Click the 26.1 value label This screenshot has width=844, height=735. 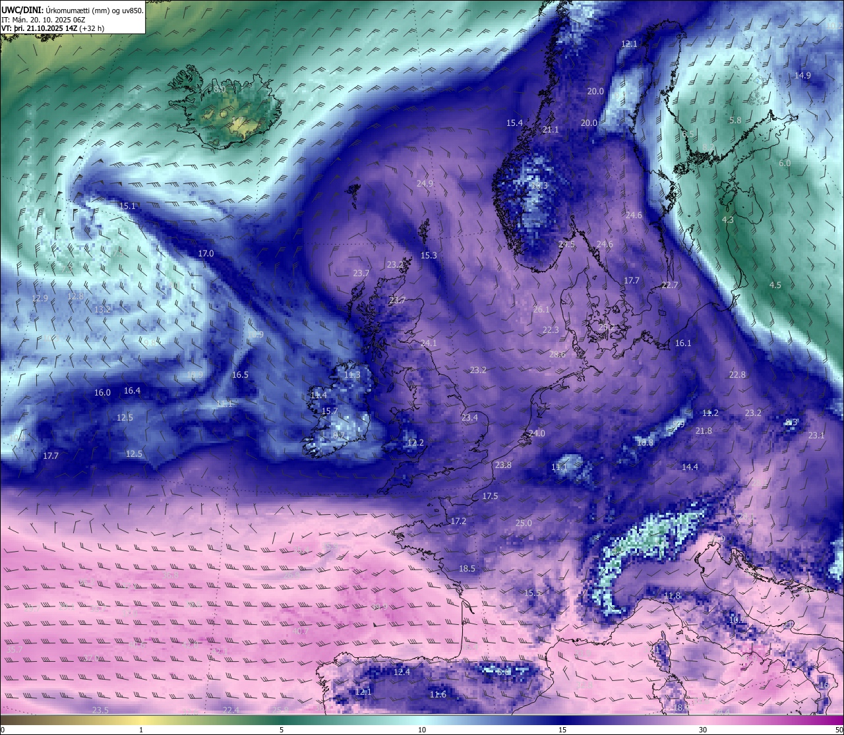click(x=541, y=310)
